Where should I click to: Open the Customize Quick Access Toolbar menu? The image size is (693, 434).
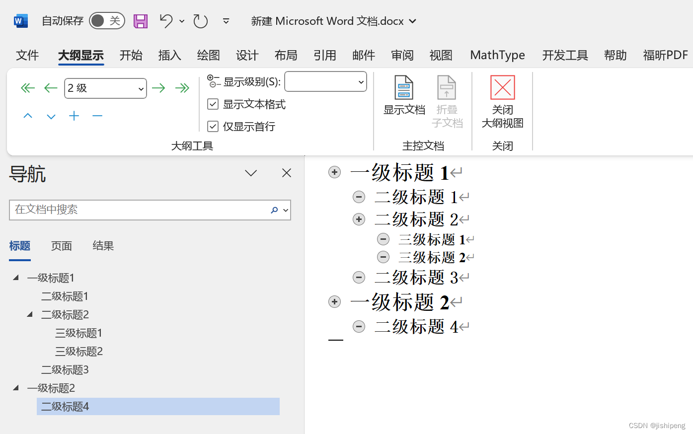pyautogui.click(x=226, y=21)
